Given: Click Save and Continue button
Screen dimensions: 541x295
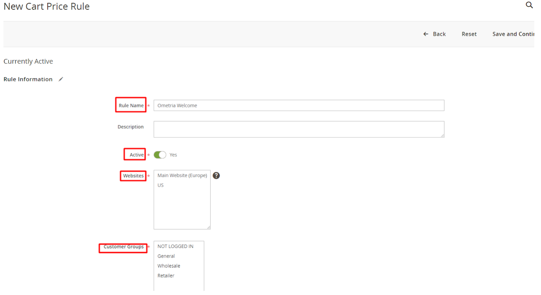Looking at the screenshot, I should click(513, 34).
